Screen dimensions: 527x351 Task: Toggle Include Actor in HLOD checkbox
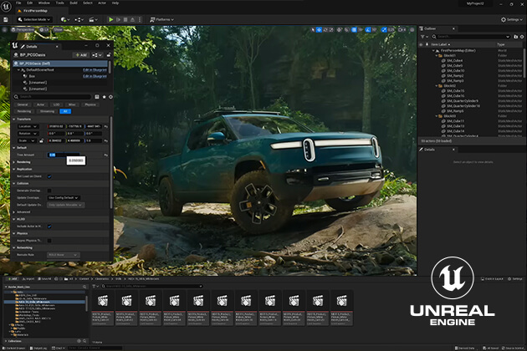pos(49,226)
